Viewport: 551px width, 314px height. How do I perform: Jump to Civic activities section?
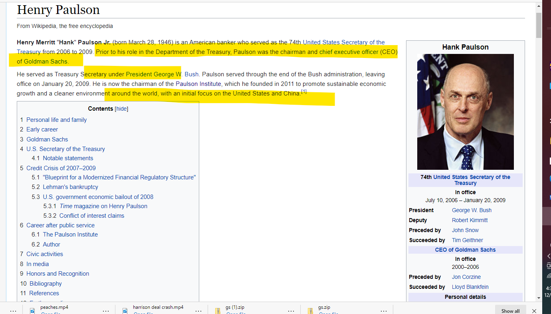point(45,254)
